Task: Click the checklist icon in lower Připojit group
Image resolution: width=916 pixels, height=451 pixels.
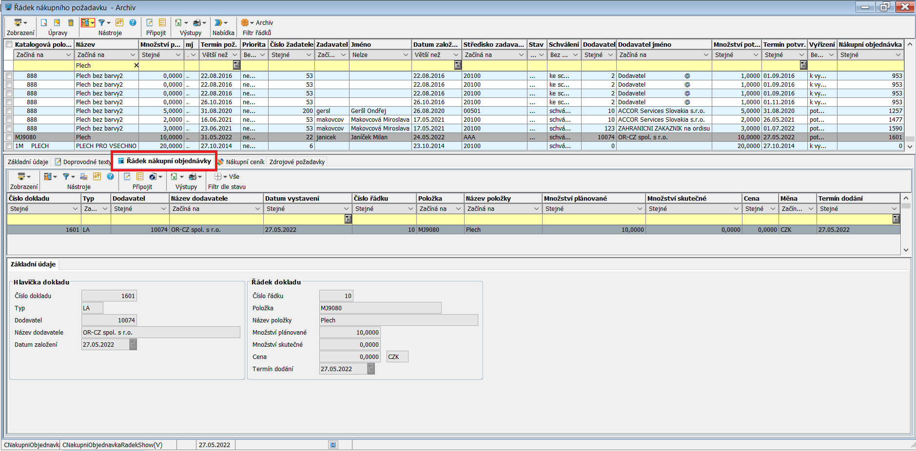Action: [x=140, y=177]
